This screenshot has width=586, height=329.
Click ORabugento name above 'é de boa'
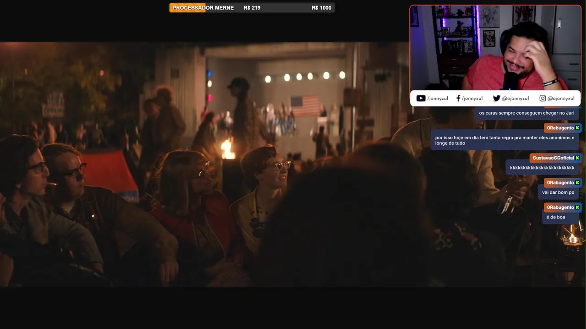coord(560,207)
